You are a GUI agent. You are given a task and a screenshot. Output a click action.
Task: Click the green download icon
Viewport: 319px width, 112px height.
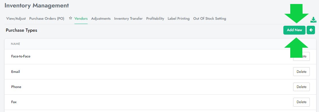coord(313,20)
